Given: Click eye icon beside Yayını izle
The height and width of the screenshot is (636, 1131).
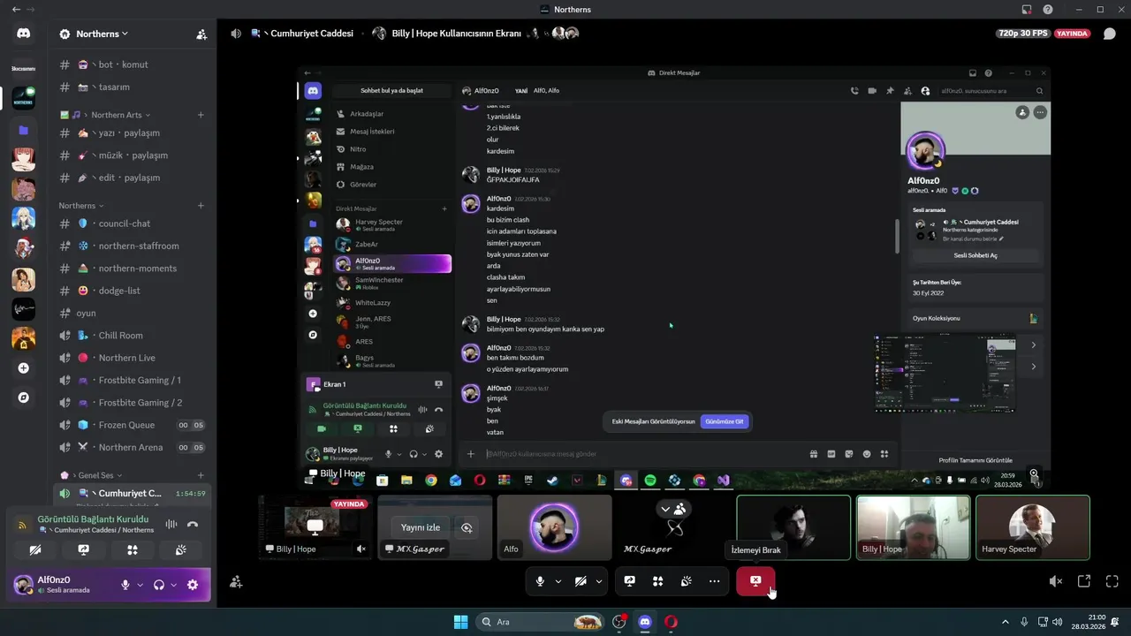Looking at the screenshot, I should 467,527.
